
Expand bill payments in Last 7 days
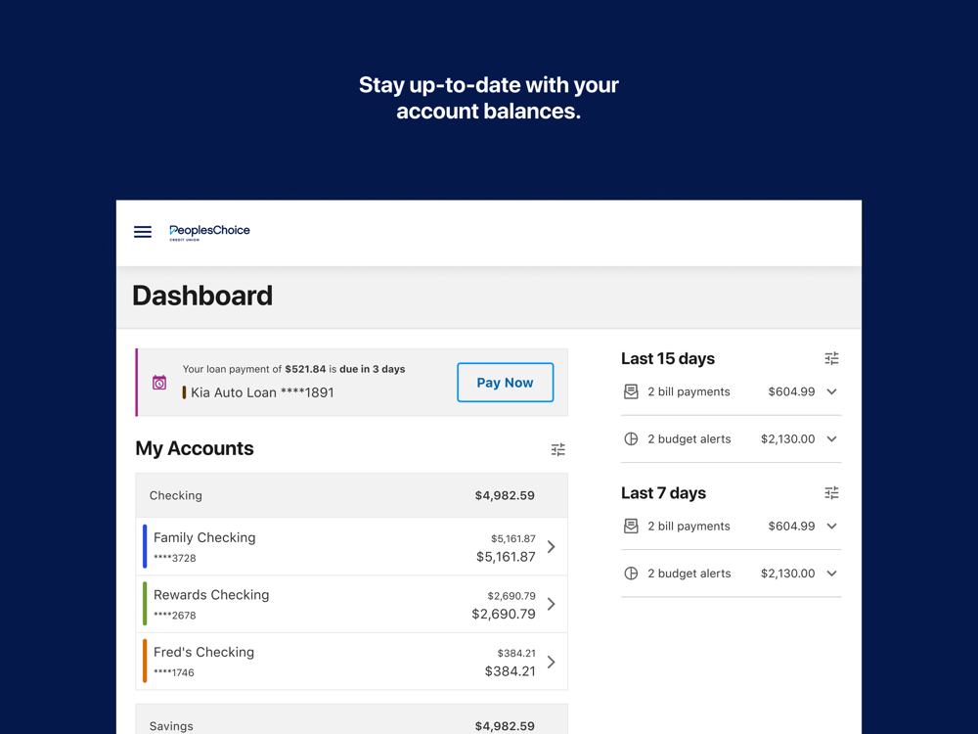(x=832, y=527)
